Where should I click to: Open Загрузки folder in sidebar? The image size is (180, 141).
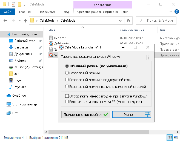click(21, 47)
